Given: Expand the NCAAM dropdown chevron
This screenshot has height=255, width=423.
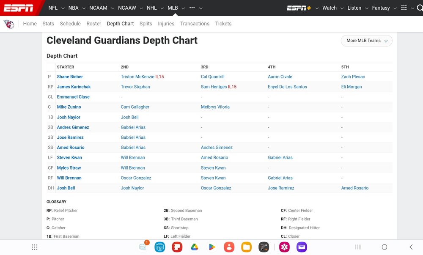Looking at the screenshot, I should pos(113,8).
